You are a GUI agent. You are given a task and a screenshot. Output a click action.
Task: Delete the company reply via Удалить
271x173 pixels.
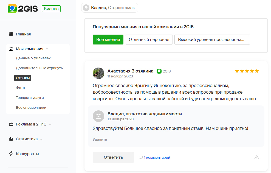(100, 139)
